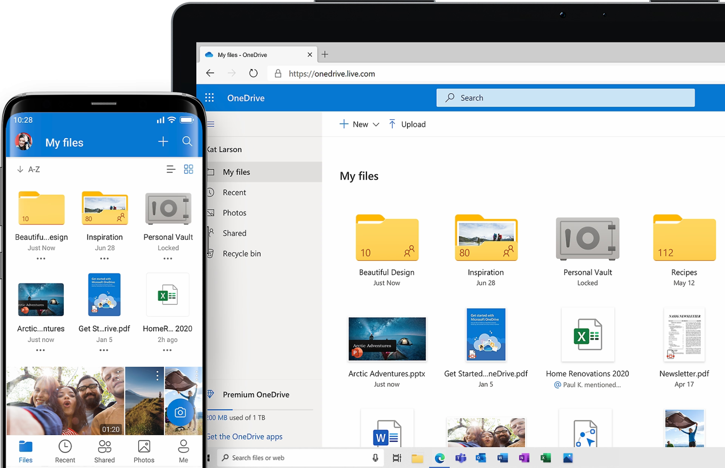Switch to list view on the phone
Screen dimensions: 725x468
171,169
